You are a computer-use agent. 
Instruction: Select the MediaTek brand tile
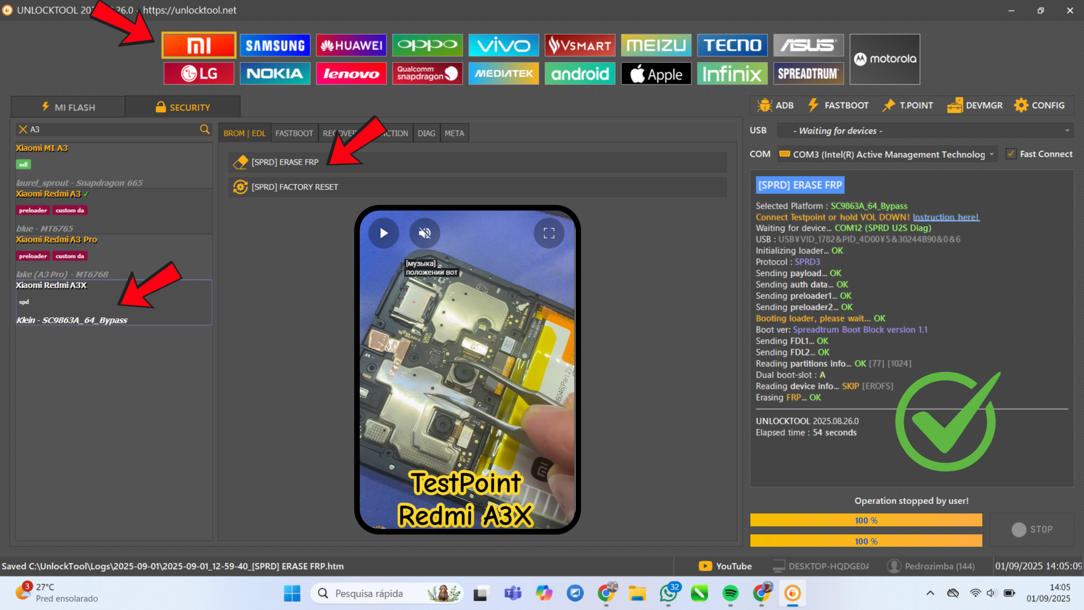pos(503,73)
